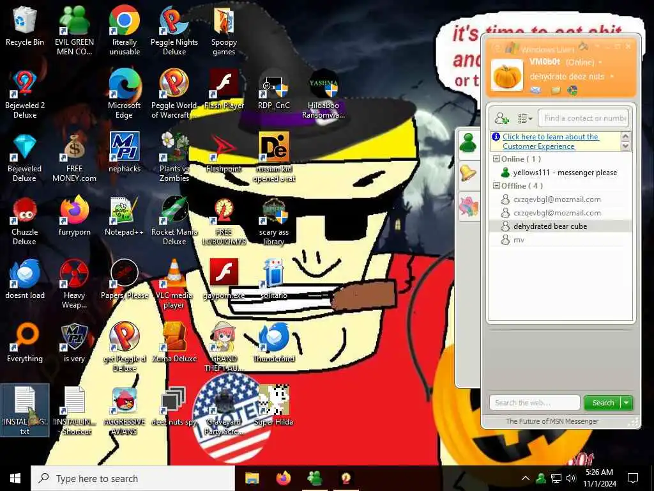Open the (Online) status dropdown arrow

pyautogui.click(x=600, y=62)
